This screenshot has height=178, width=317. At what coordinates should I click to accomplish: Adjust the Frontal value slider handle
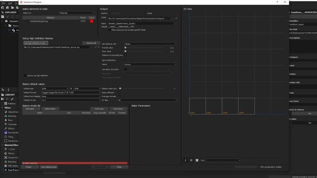125,47
